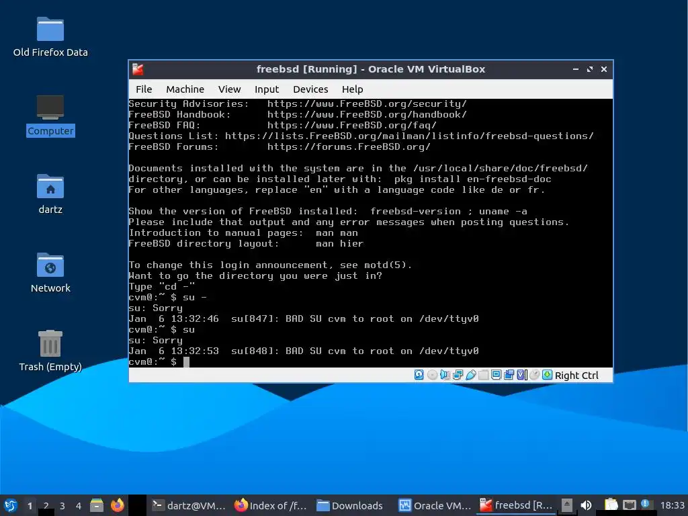Open the Machine menu
Screen dimensions: 688x516
185,89
